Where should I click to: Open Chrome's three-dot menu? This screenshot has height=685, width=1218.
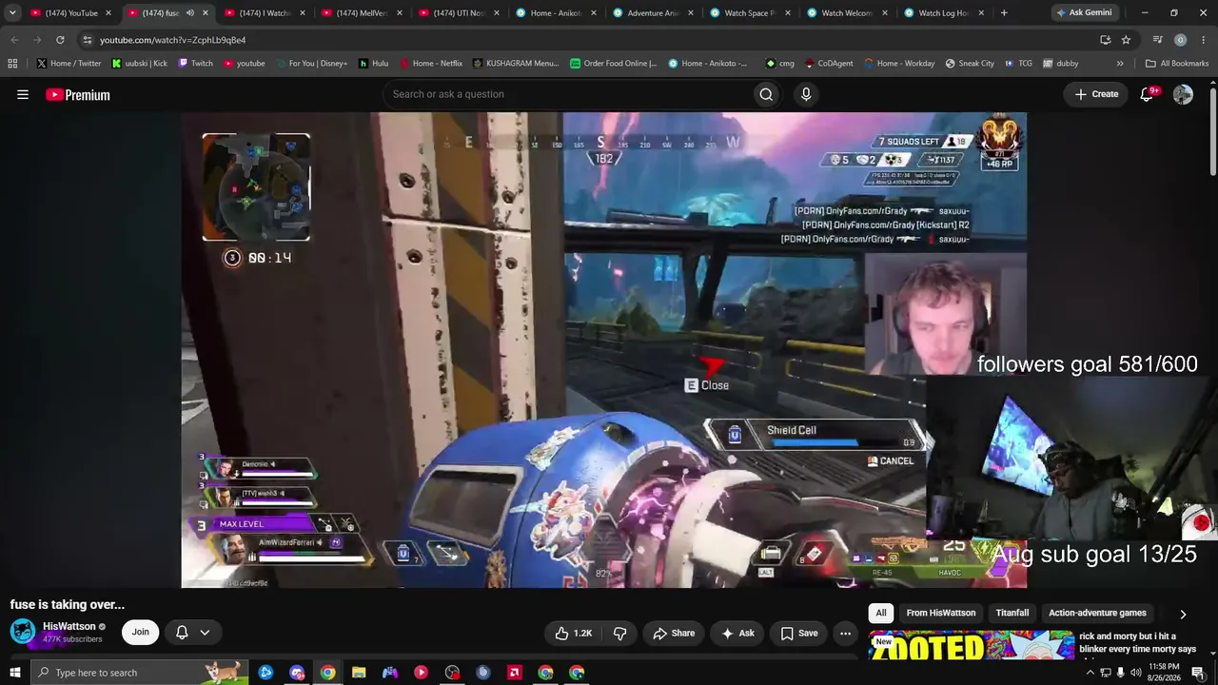coord(1203,40)
